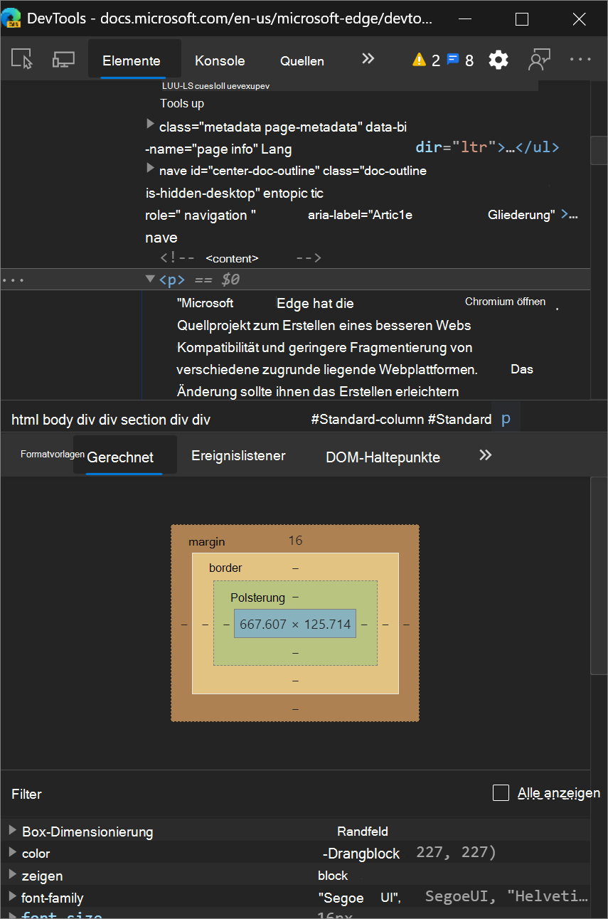Collapse the selected <p> element
The image size is (608, 919).
tap(150, 279)
